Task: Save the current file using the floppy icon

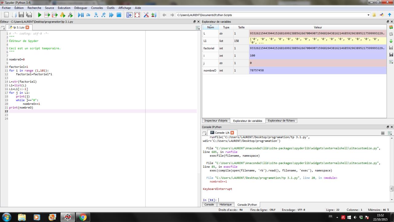Action: [x=21, y=15]
